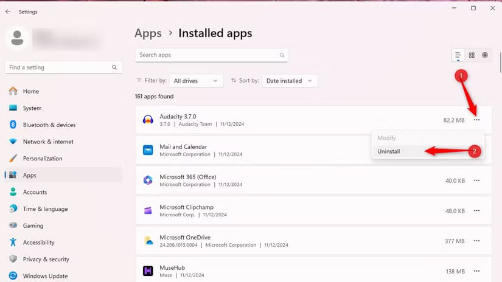
Task: Switch to tile table view layout
Action: point(485,55)
